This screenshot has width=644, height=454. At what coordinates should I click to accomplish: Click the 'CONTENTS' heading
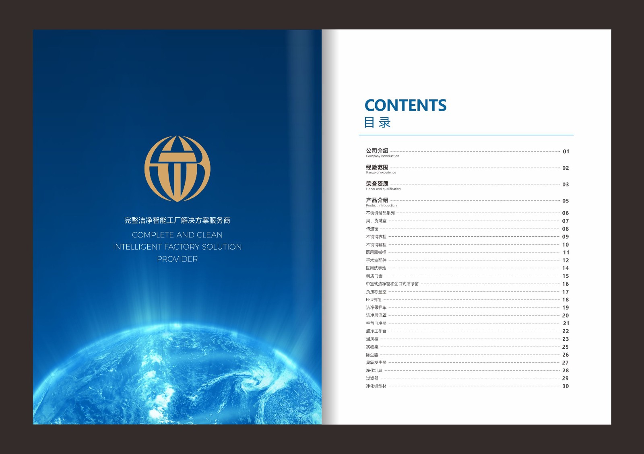(405, 105)
